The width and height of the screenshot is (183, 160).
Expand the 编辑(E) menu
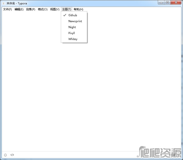click(x=19, y=9)
